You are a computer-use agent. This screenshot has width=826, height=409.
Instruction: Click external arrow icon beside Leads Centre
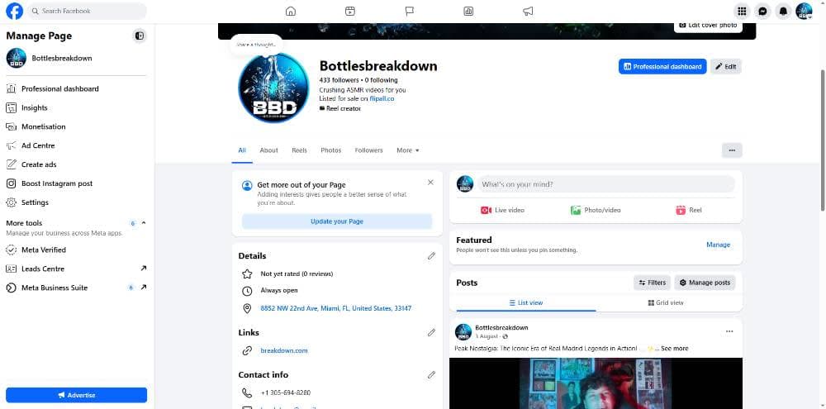pos(143,269)
